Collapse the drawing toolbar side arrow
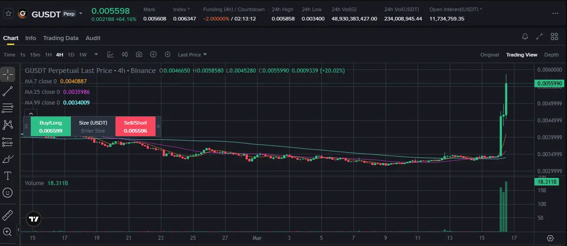Image resolution: width=567 pixels, height=246 pixels. pos(18,230)
